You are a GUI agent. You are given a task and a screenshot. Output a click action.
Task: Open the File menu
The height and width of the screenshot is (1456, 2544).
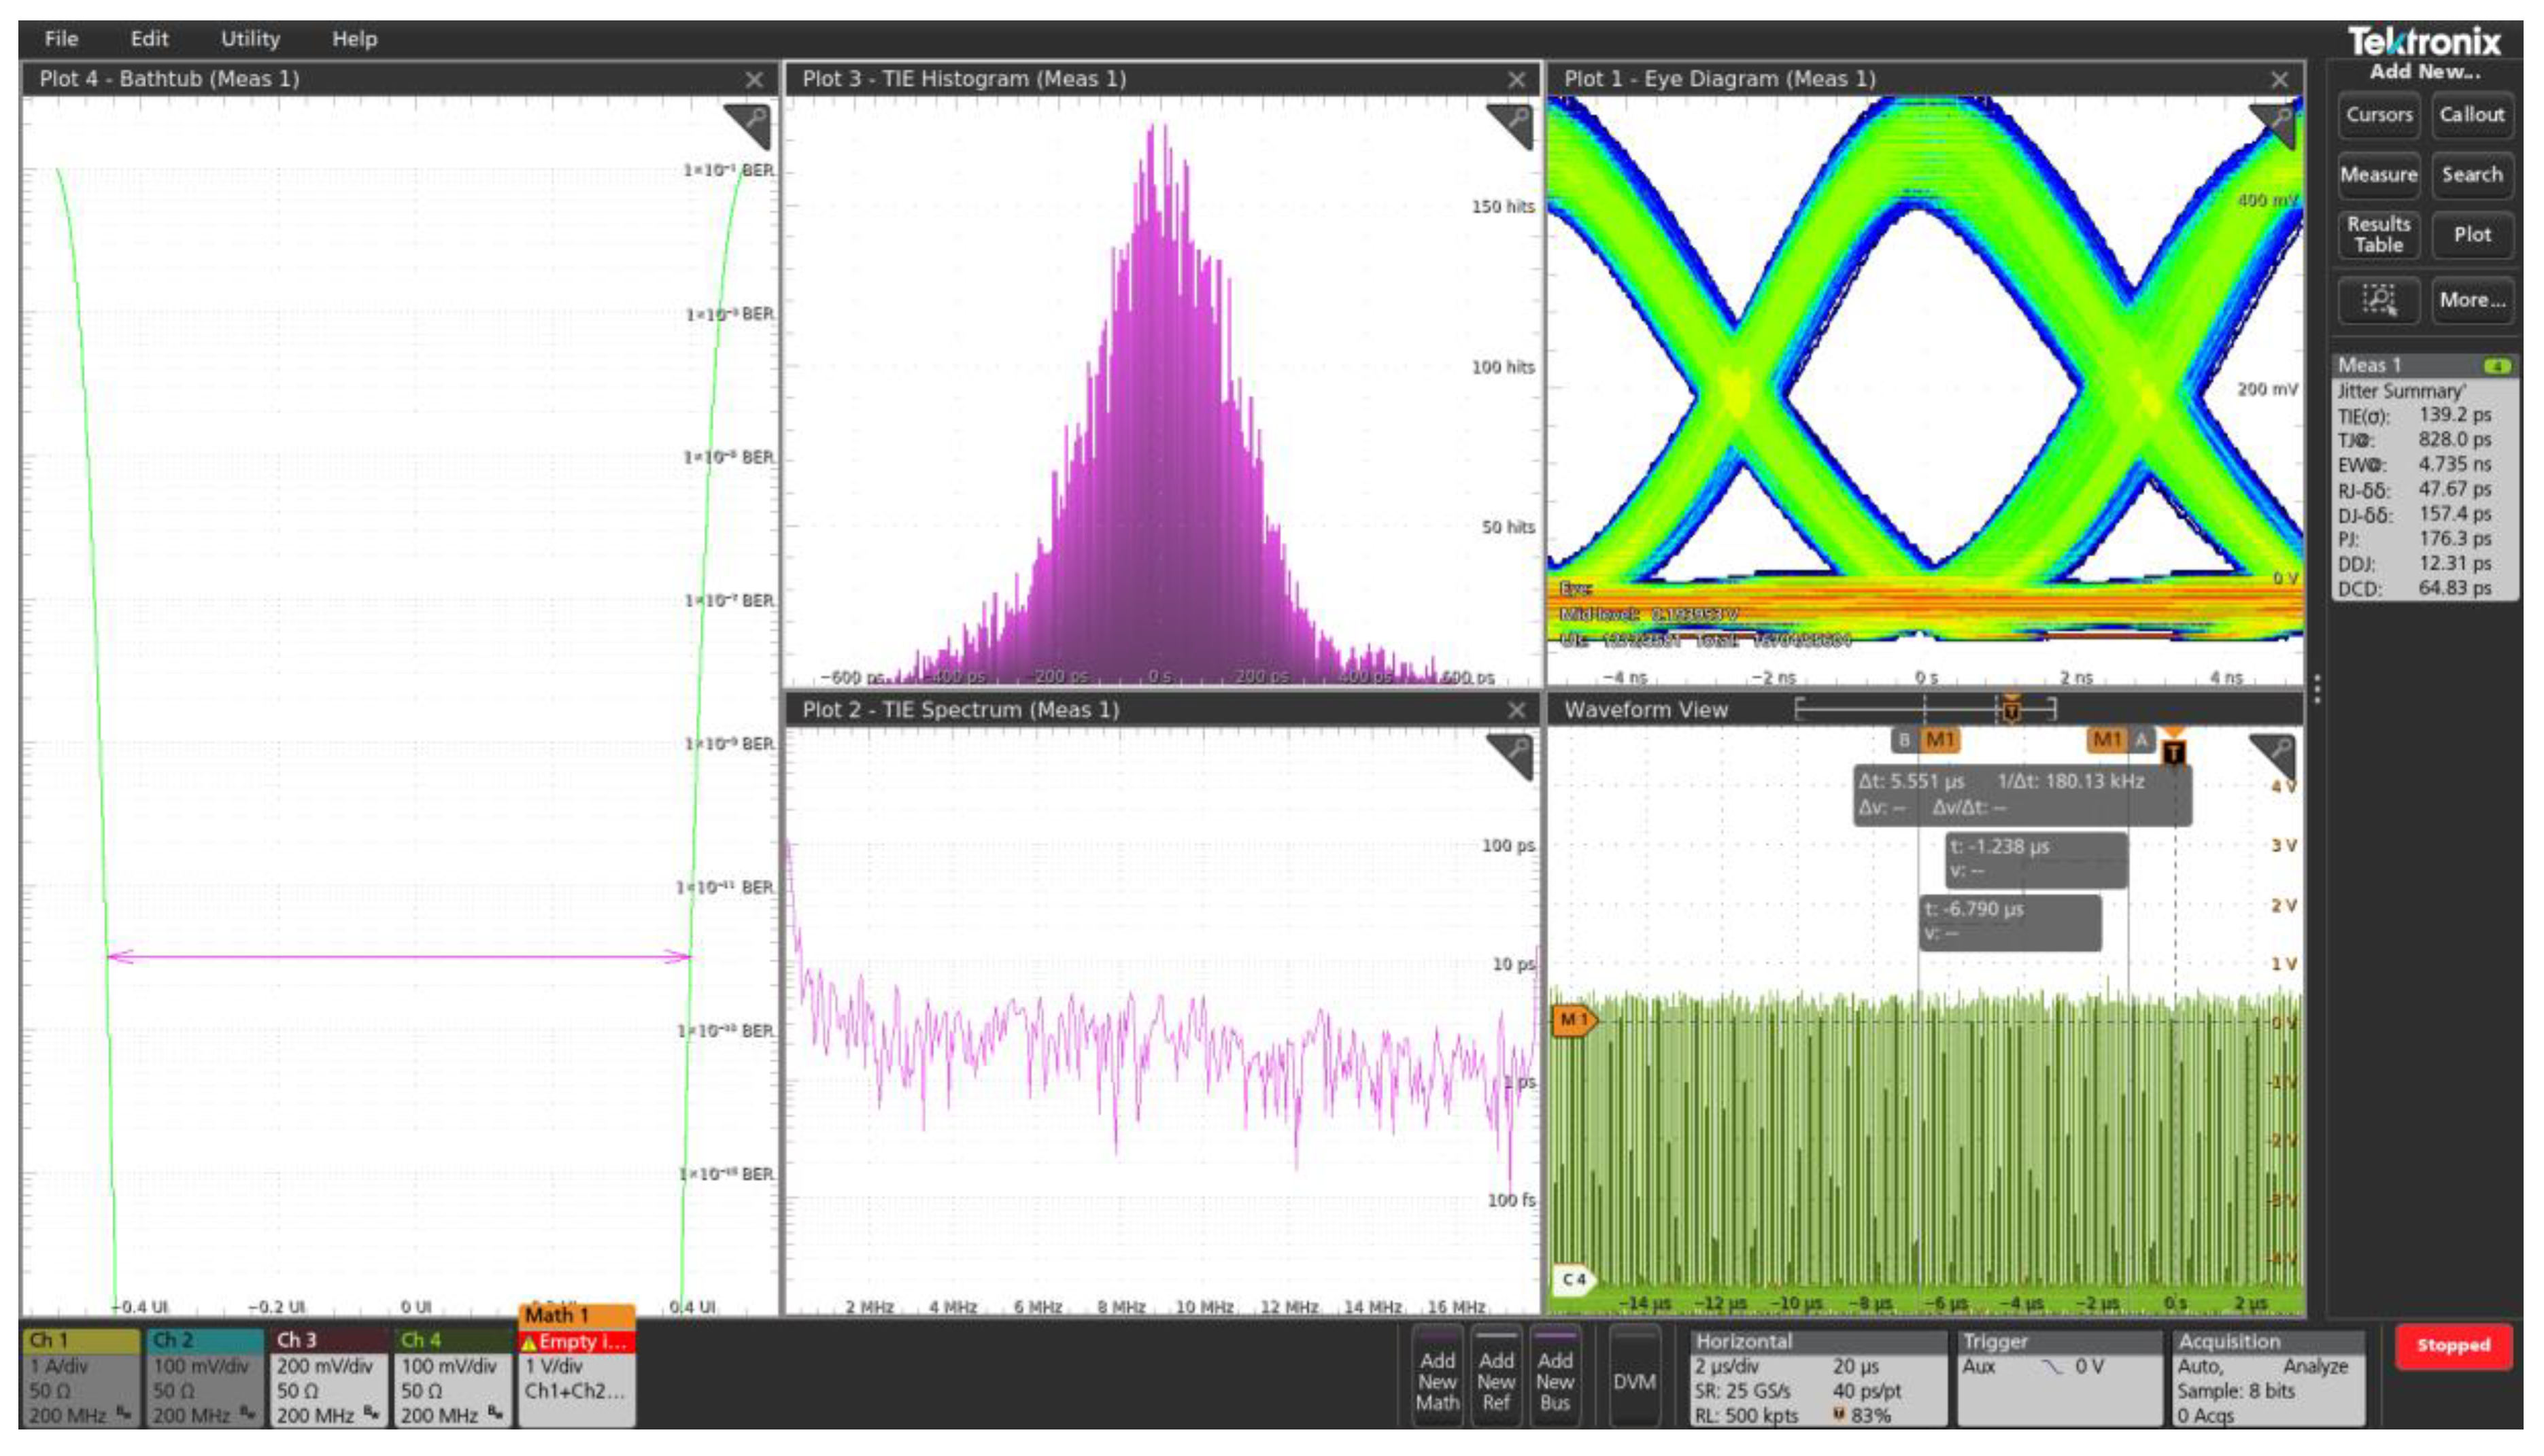click(x=61, y=39)
